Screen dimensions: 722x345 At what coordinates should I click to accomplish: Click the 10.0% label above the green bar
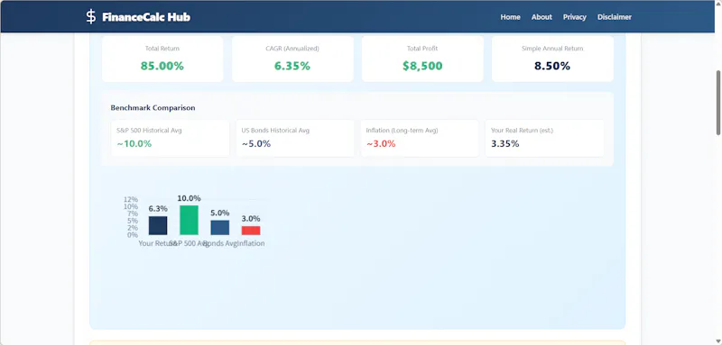(190, 198)
